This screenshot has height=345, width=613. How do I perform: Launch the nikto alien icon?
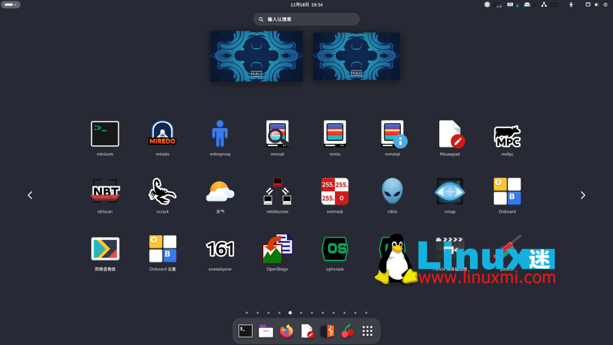pyautogui.click(x=392, y=191)
